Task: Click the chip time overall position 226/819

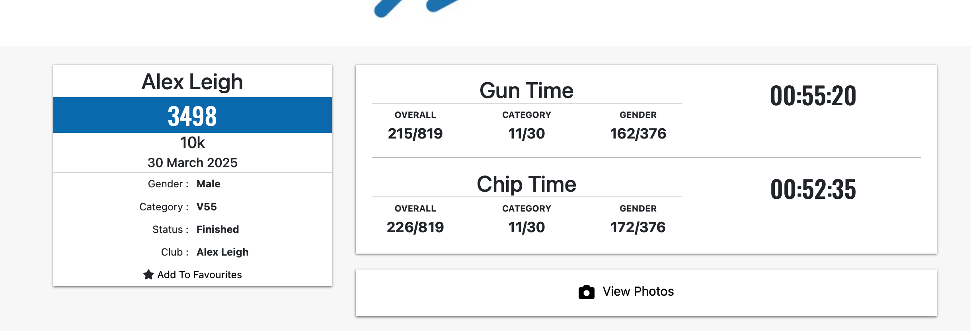Action: [x=415, y=227]
